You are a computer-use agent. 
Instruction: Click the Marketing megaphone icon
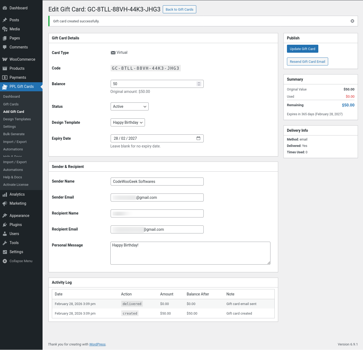click(5, 204)
